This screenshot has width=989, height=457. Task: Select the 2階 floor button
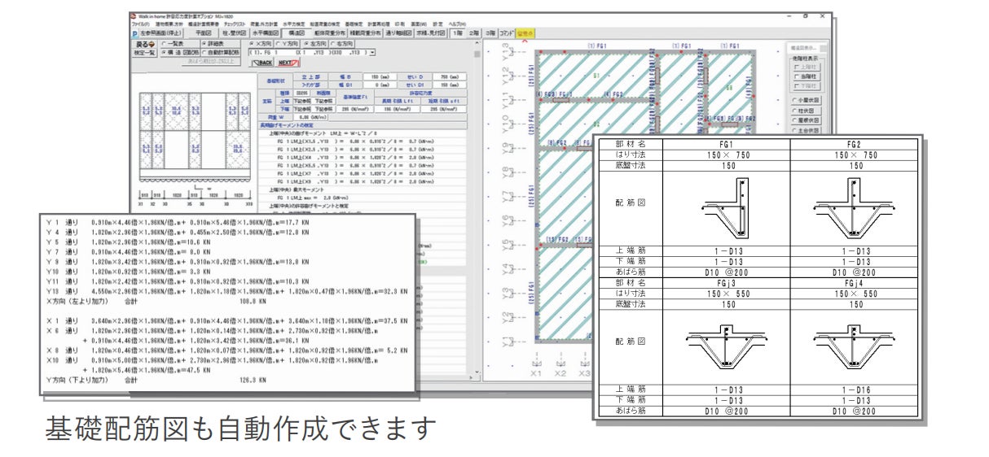tap(473, 33)
